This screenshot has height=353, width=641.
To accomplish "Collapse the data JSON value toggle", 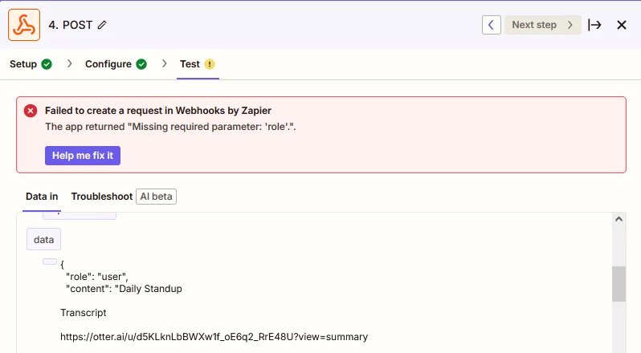I will [50, 262].
